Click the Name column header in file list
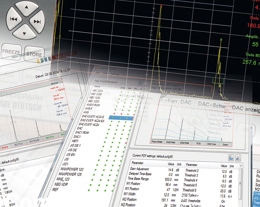 (97, 86)
